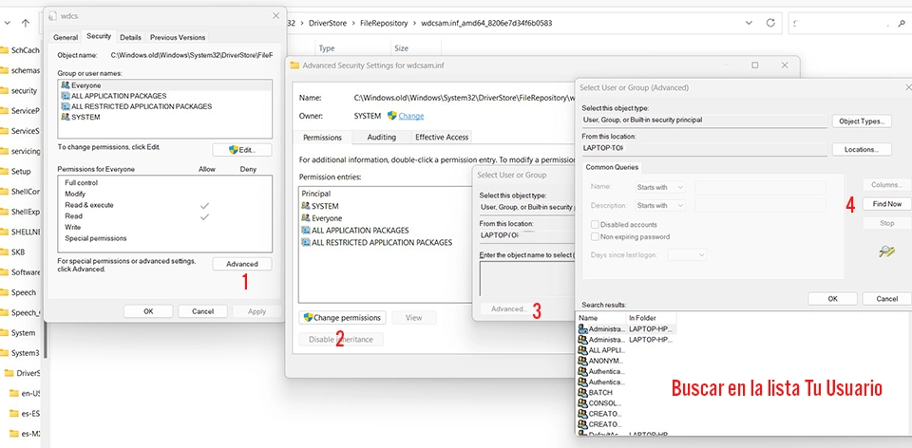Click the search keys icon beside the query box

886,251
